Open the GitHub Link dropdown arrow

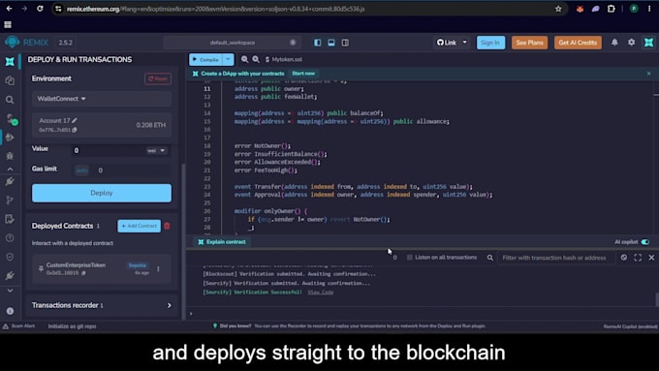point(464,43)
